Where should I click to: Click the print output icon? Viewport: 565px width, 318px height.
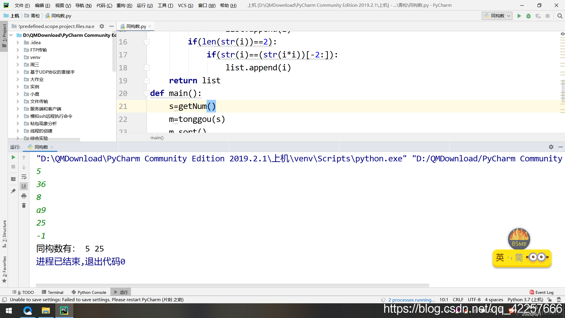click(24, 196)
